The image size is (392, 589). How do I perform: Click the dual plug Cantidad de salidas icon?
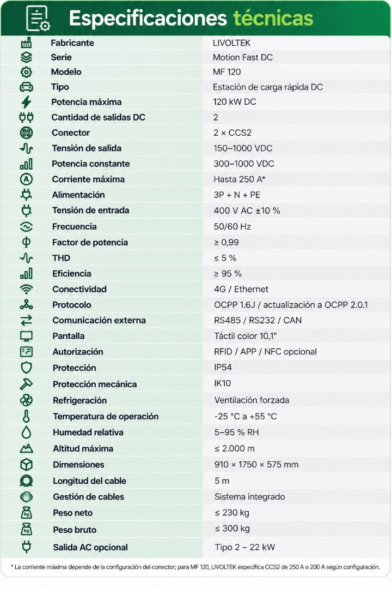tap(26, 118)
